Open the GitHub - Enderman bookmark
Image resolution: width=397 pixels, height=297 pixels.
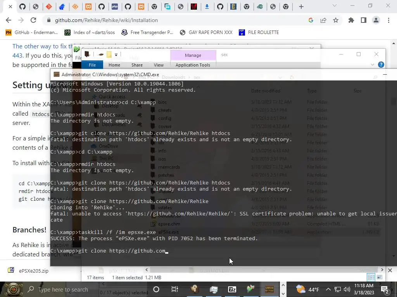point(32,32)
